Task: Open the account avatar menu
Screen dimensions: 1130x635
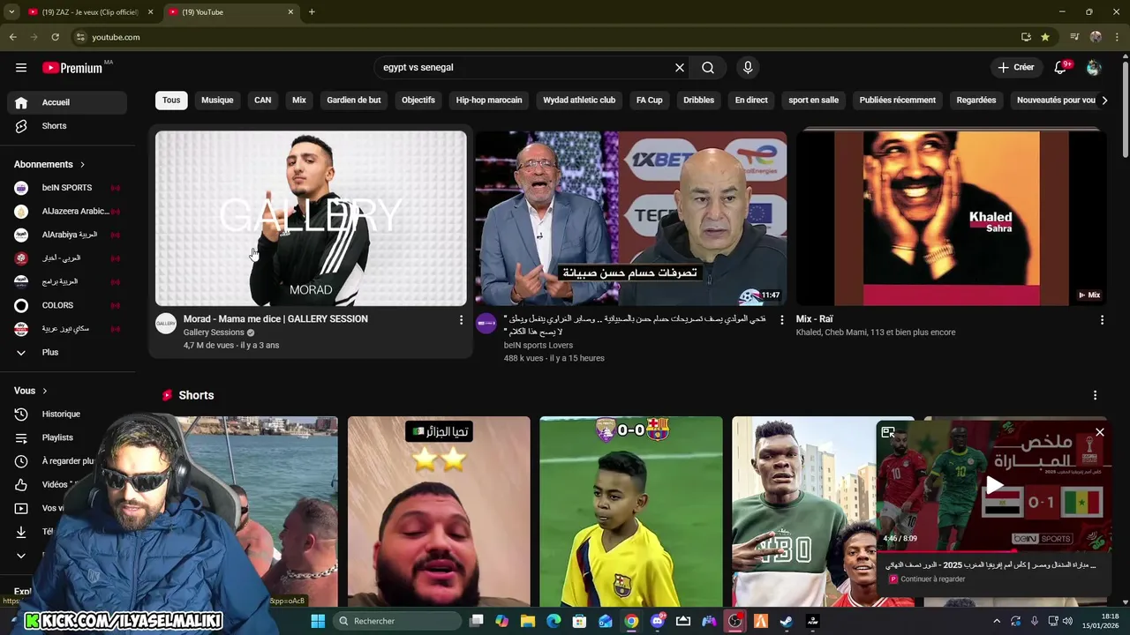Action: coord(1094,67)
